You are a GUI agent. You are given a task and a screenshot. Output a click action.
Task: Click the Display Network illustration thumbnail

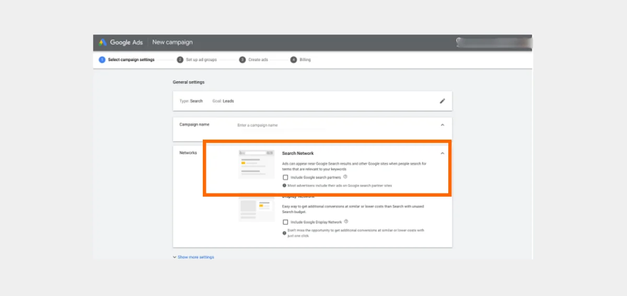pos(256,208)
